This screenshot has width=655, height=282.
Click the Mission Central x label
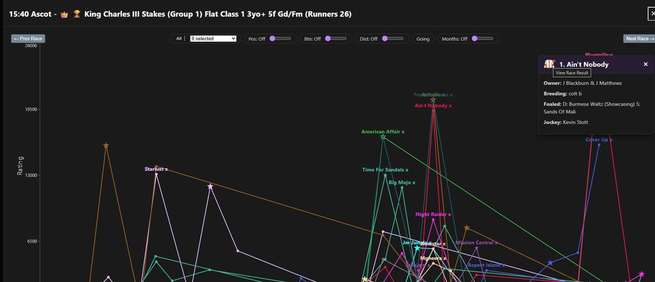click(477, 243)
